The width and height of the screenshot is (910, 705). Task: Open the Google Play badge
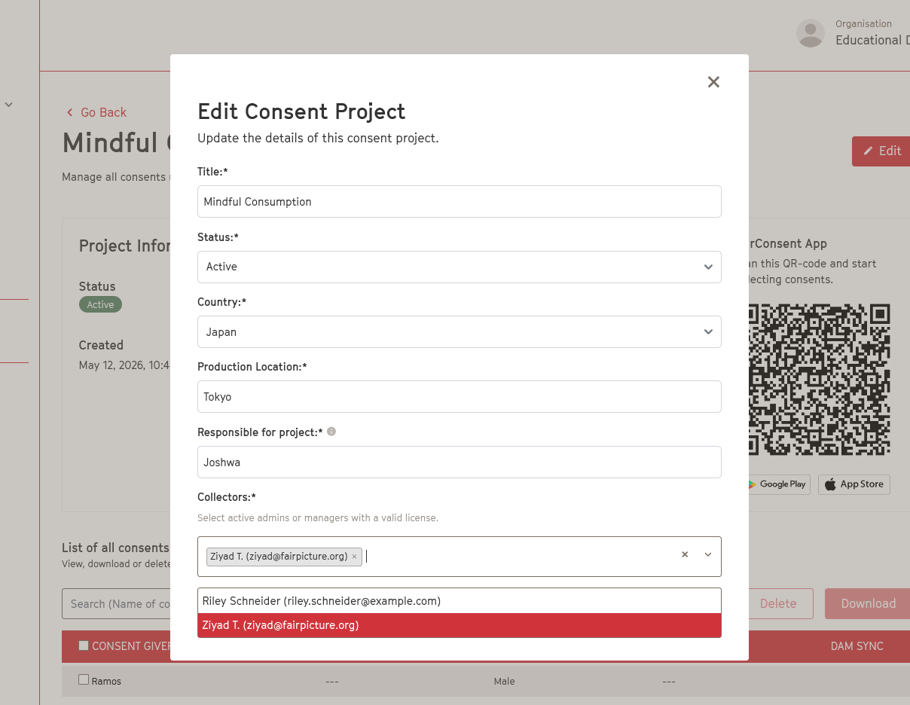pos(778,484)
